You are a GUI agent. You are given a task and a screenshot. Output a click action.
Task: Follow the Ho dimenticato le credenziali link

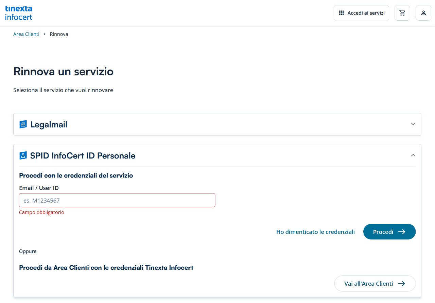[x=315, y=232]
